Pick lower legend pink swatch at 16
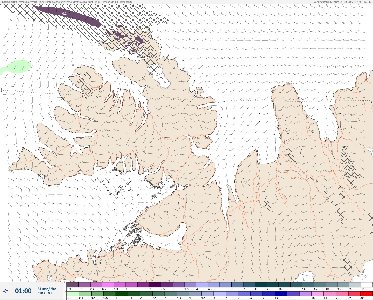Screen dimensions: 373x300 coord(318,294)
